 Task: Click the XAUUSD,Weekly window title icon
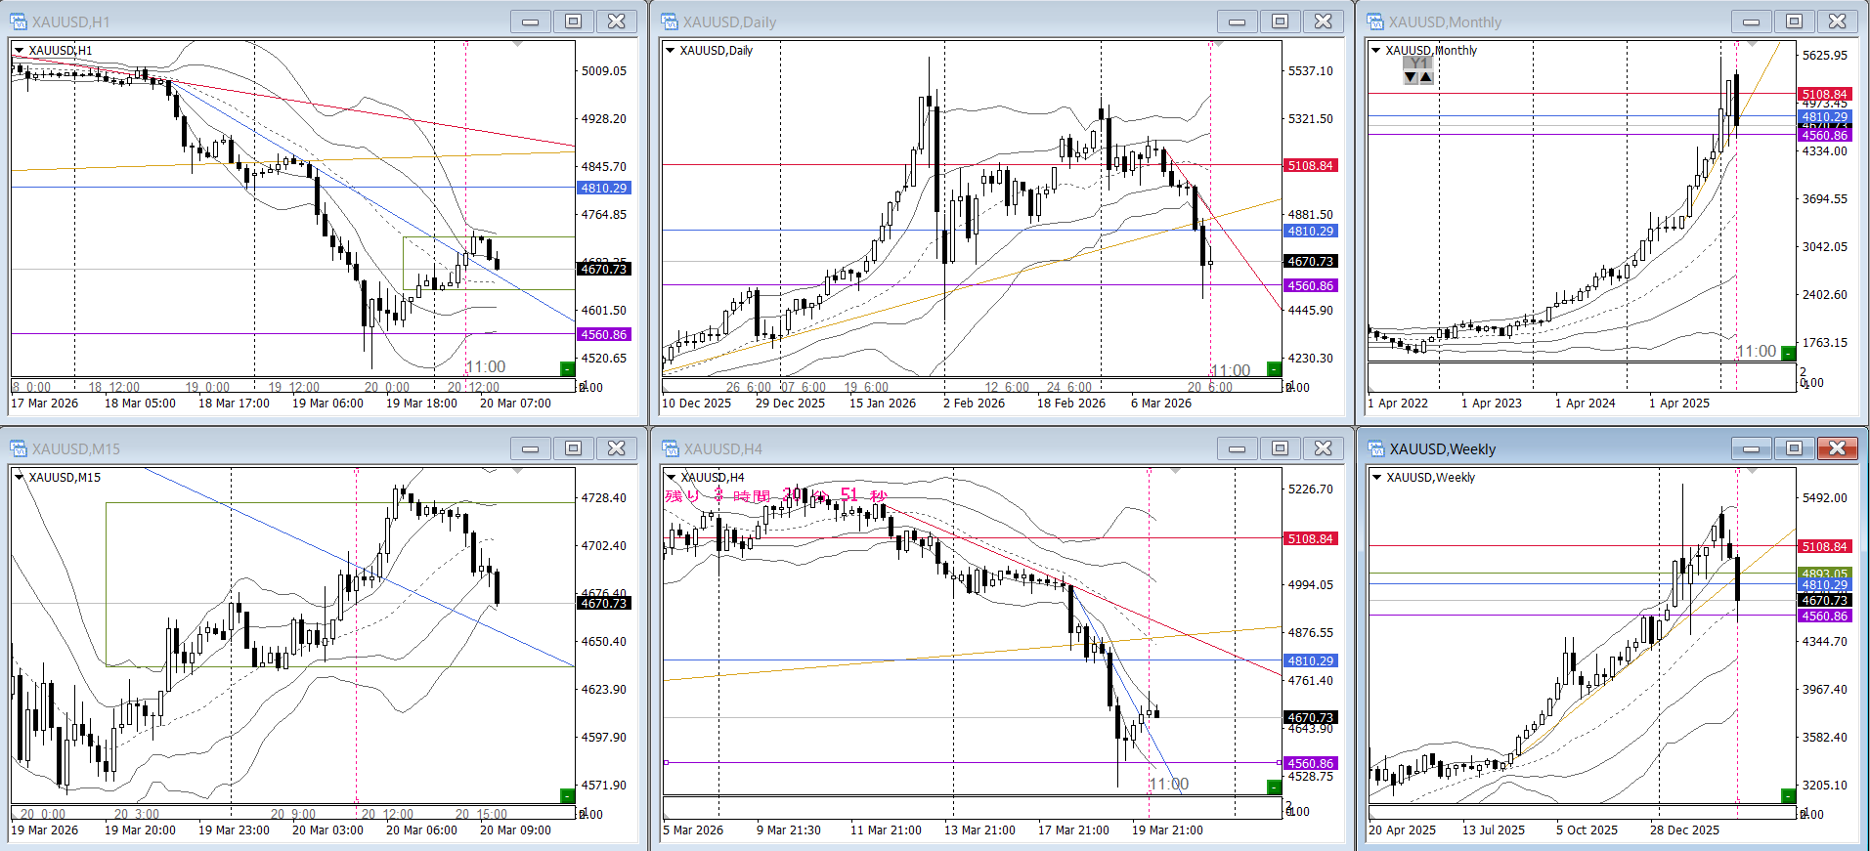(x=1375, y=448)
